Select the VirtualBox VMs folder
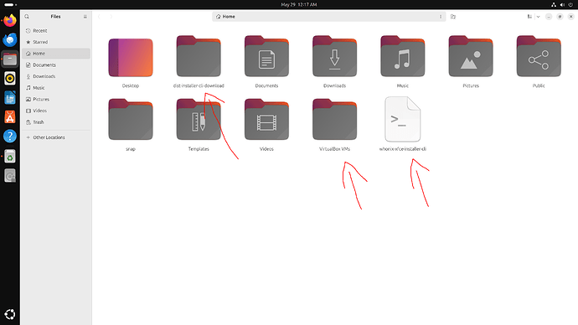578x325 pixels. (x=334, y=120)
